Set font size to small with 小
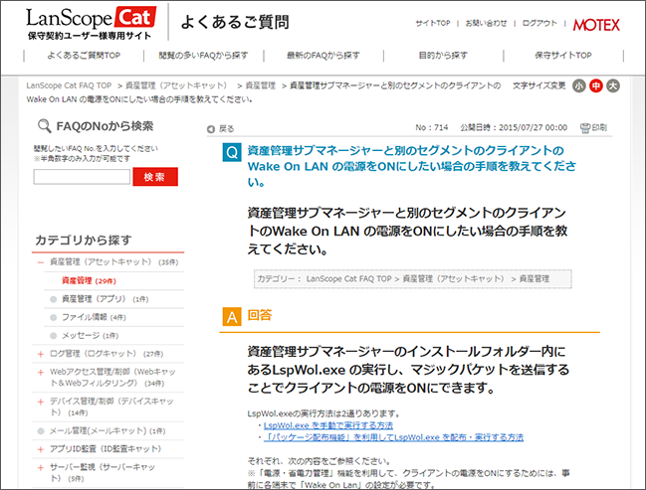Viewport: 646px width, 490px height. click(579, 85)
